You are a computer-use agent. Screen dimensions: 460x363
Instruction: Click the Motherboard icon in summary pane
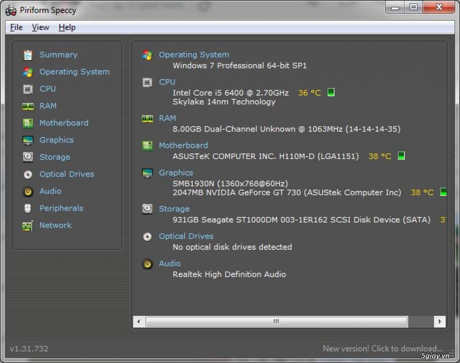point(147,146)
